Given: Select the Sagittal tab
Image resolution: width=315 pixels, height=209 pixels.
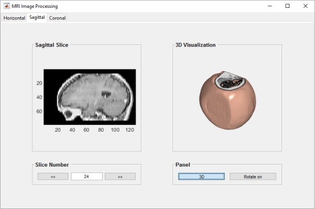Looking at the screenshot, I should click(x=37, y=17).
